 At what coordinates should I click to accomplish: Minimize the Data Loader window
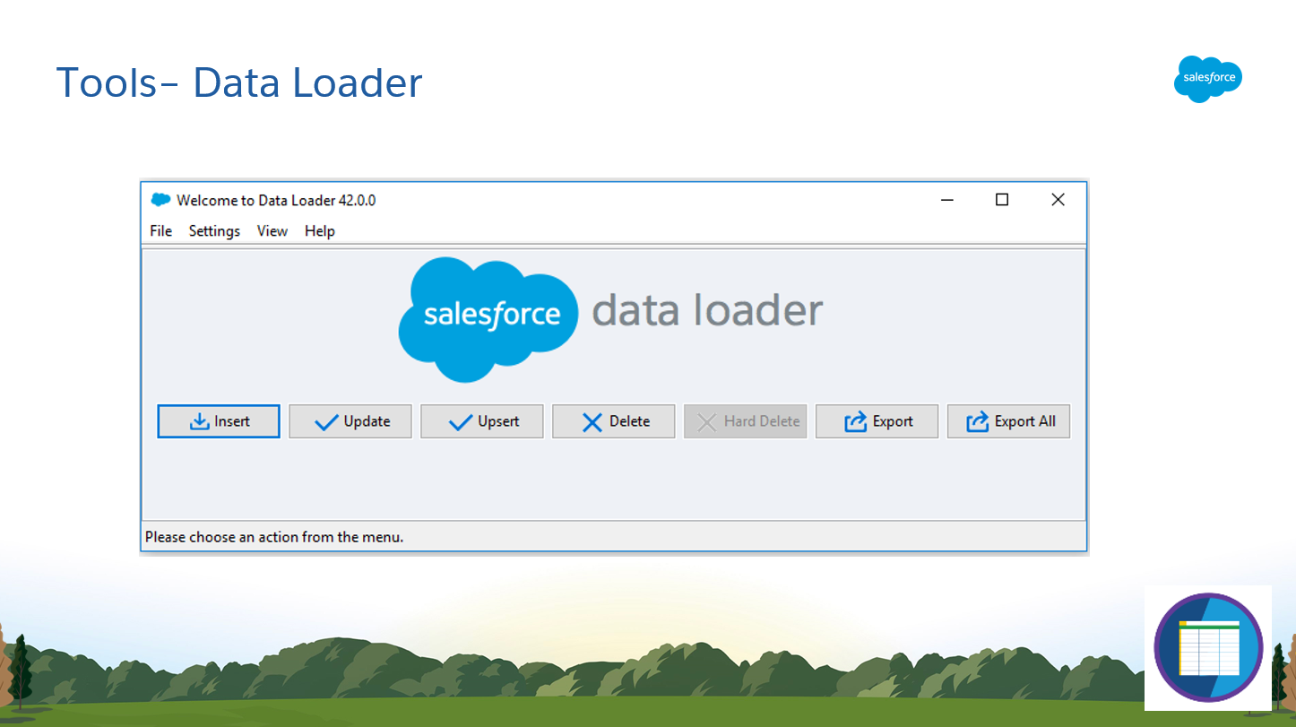click(x=947, y=200)
